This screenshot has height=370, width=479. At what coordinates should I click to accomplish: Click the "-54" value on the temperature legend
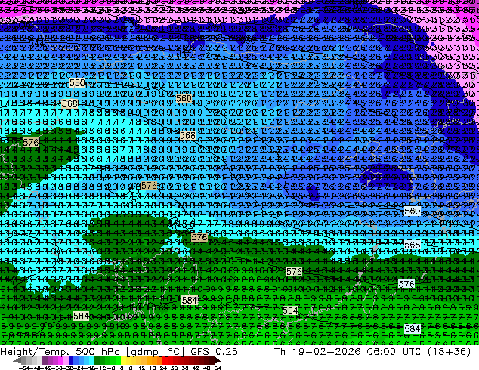26,368
